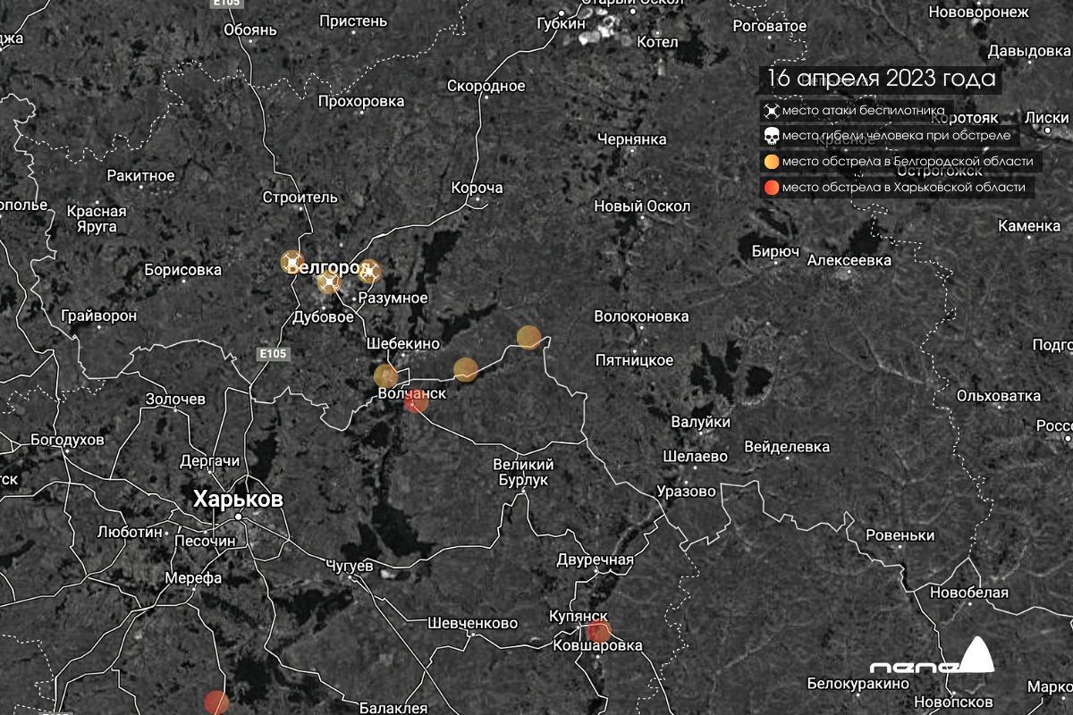Click the Пристень label

(353, 21)
